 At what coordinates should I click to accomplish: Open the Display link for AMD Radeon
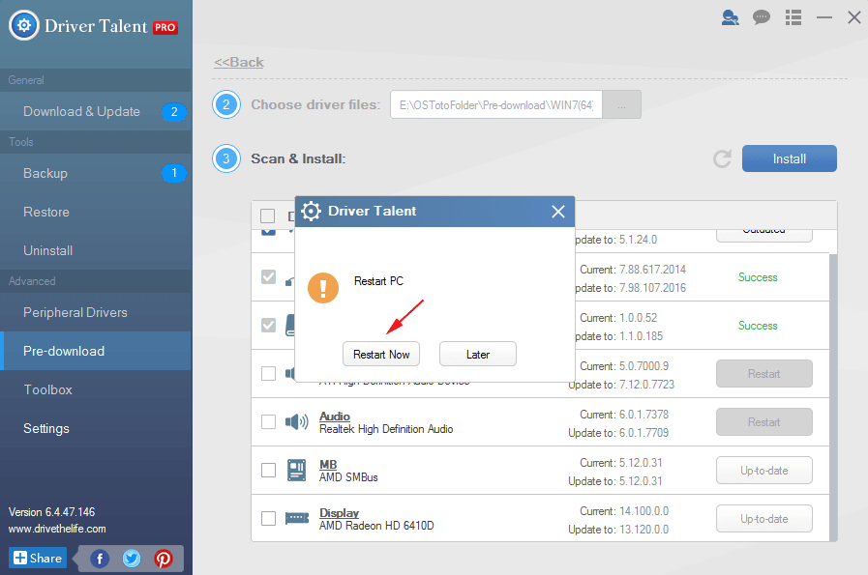[339, 512]
